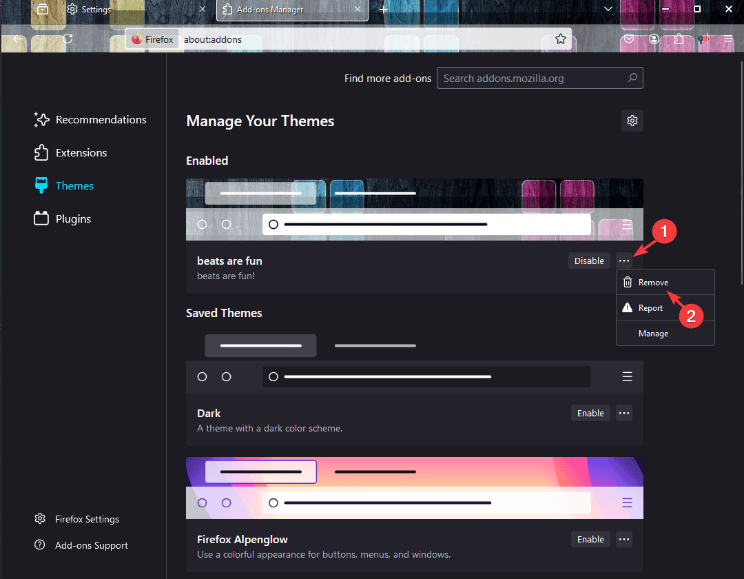This screenshot has width=744, height=579.
Task: Bookmark this page with the star icon
Action: coord(560,39)
